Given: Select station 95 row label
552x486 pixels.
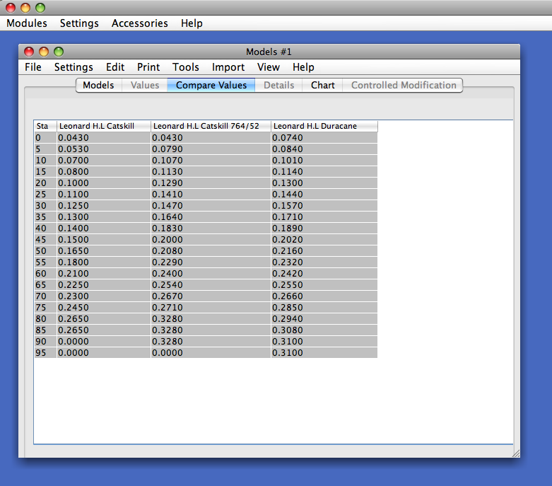Looking at the screenshot, I should tap(45, 353).
